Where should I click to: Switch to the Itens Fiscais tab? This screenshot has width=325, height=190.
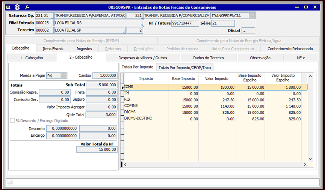point(53,48)
